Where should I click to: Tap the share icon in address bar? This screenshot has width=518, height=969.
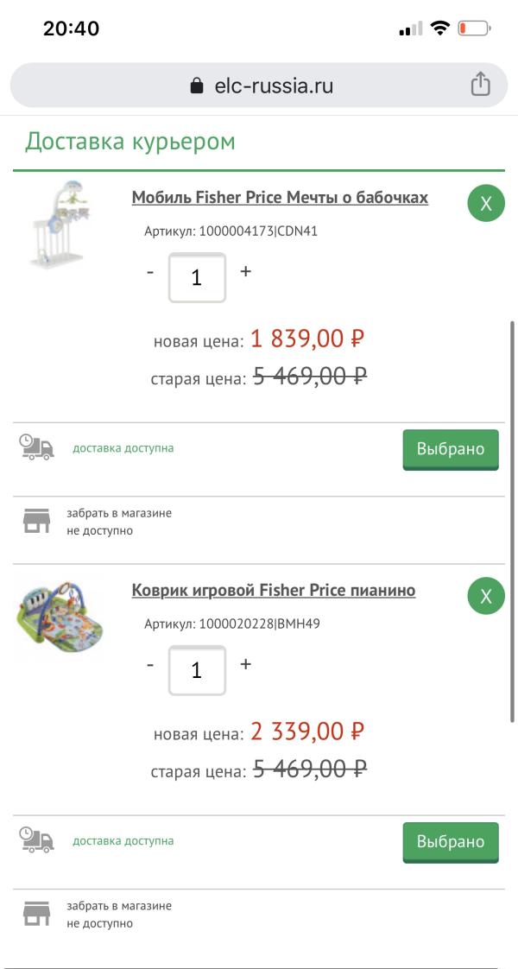pos(480,85)
